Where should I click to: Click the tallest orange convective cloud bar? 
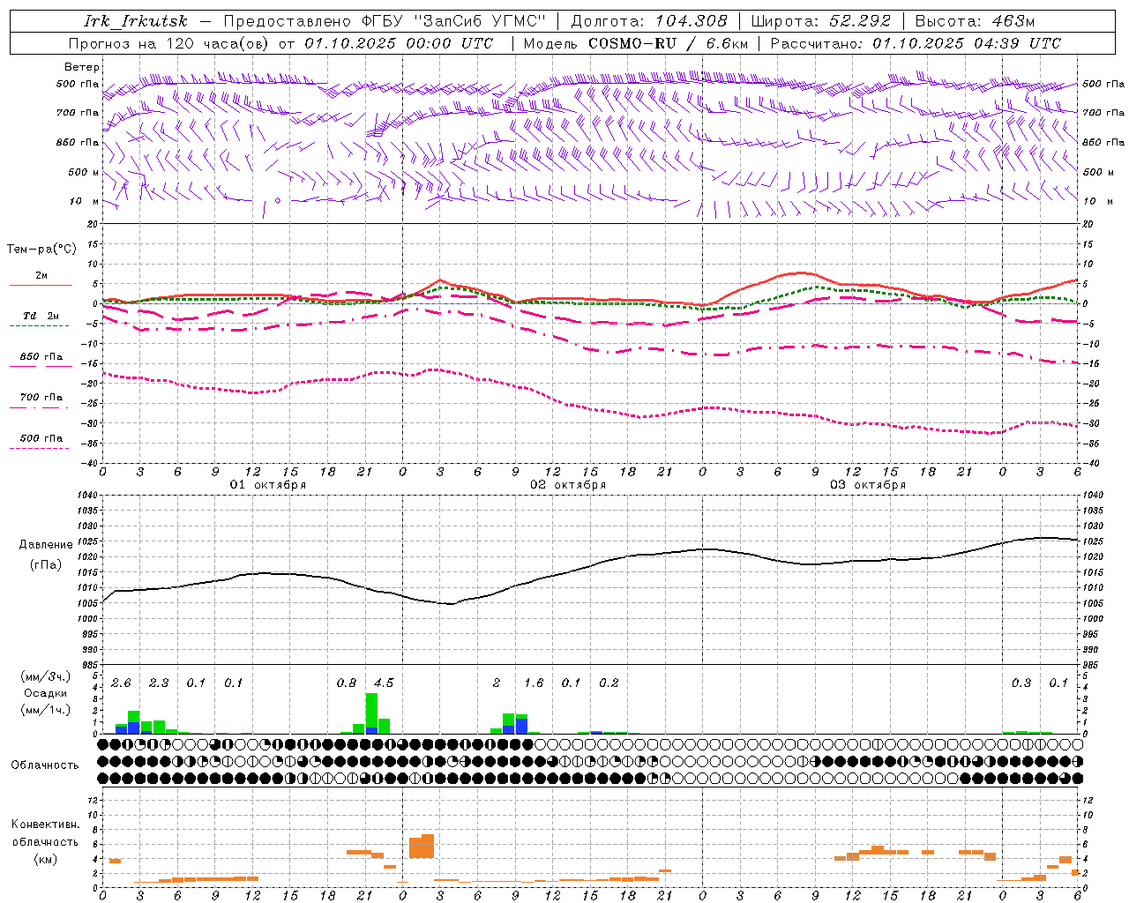pos(428,847)
